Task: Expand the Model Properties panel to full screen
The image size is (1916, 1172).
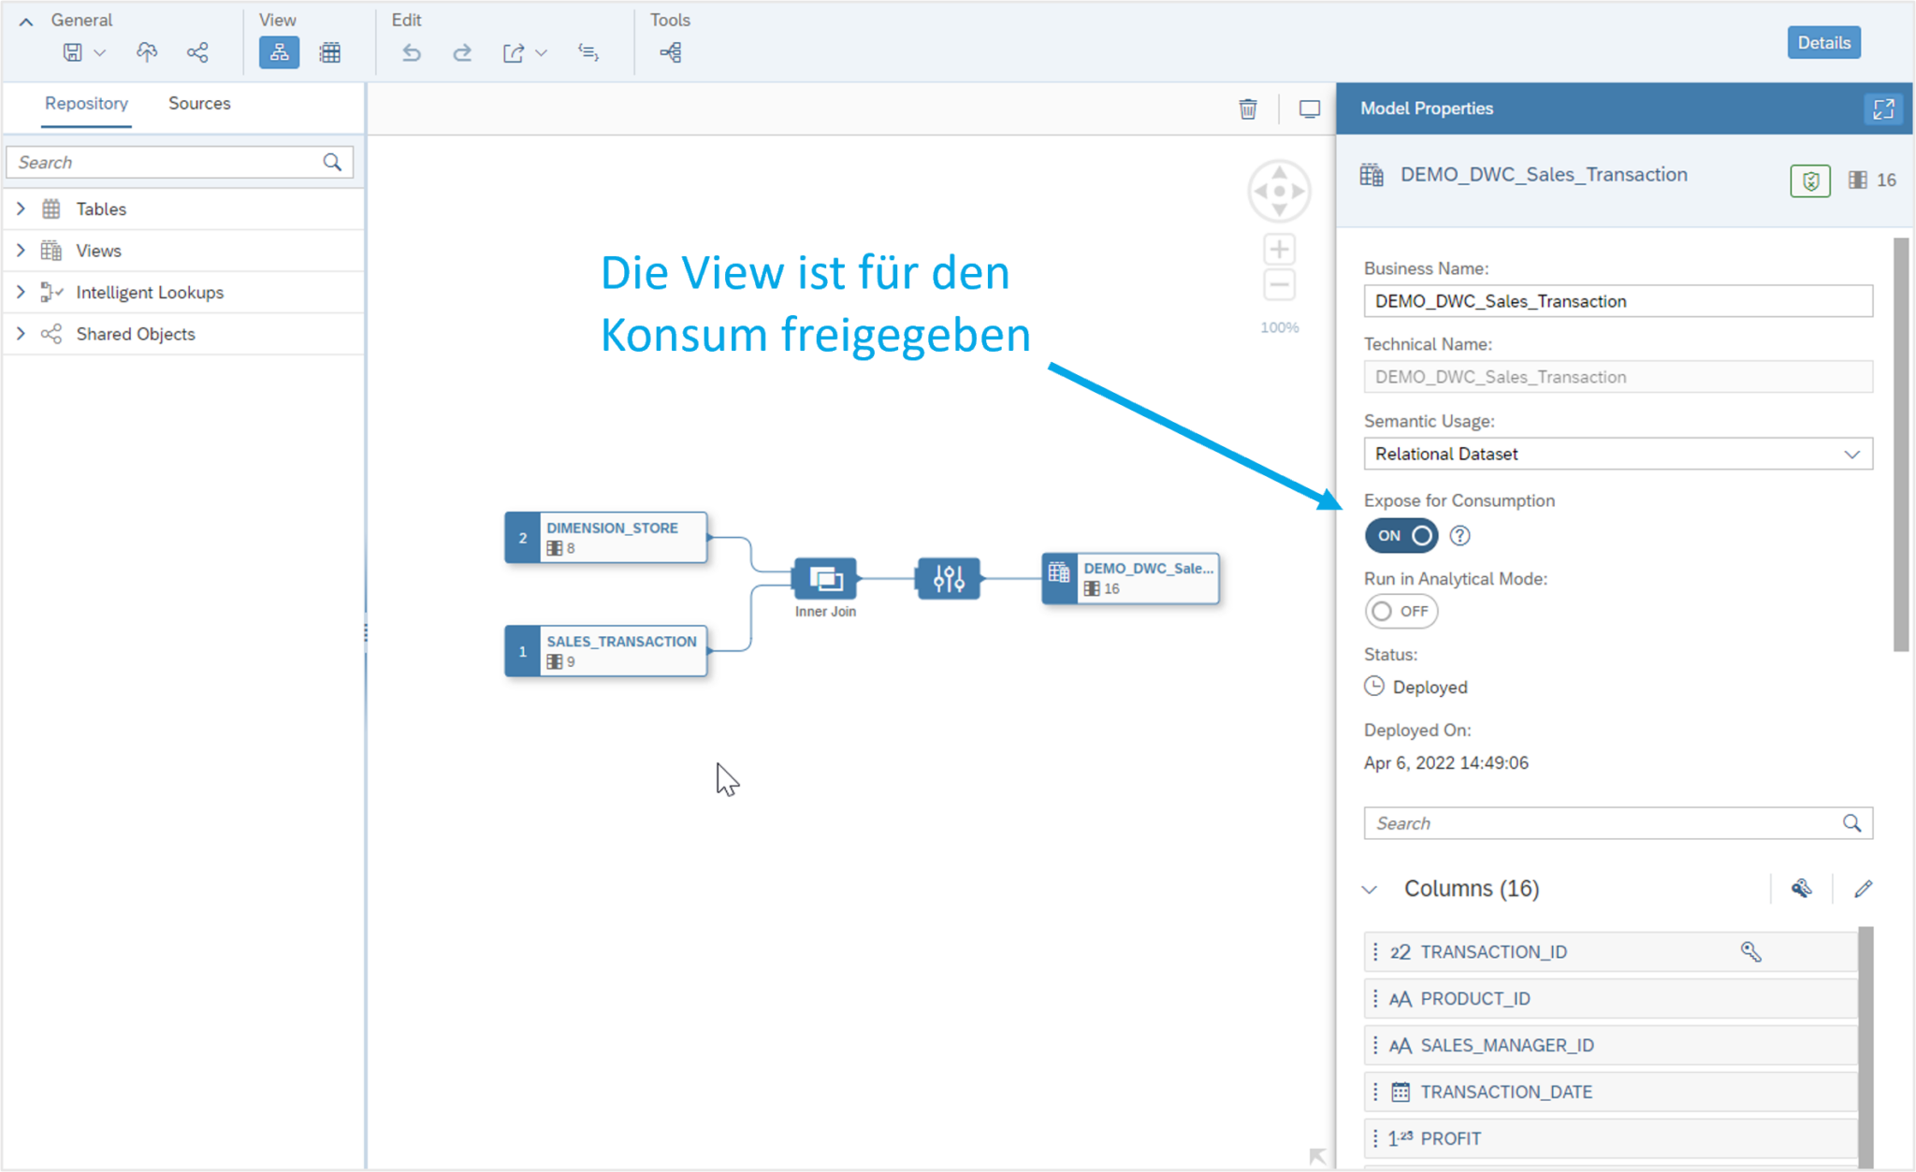Action: click(x=1884, y=109)
